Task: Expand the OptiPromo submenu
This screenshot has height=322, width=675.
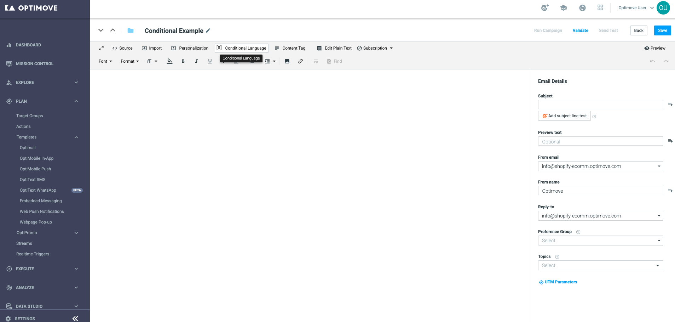Action: tap(76, 233)
